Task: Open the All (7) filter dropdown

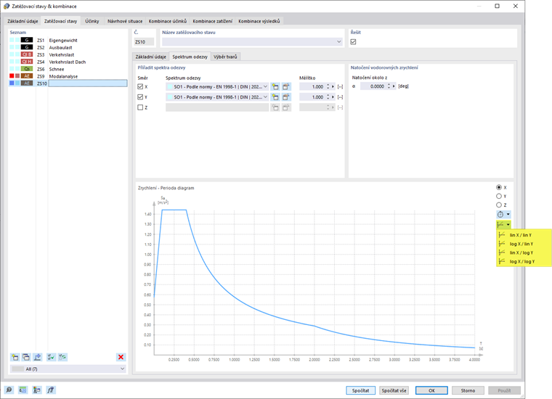Action: pyautogui.click(x=123, y=369)
